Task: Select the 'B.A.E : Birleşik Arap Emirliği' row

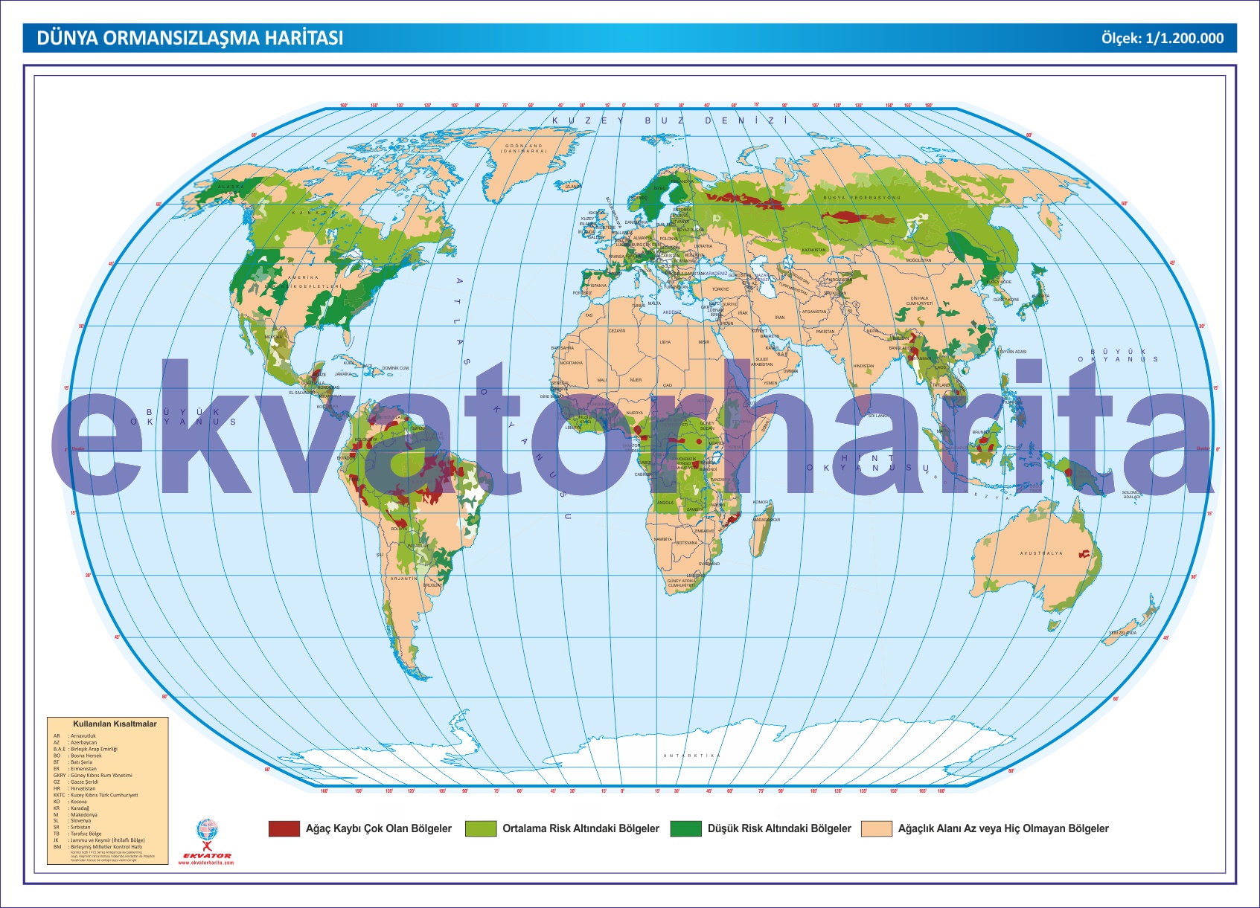Action: (x=85, y=749)
